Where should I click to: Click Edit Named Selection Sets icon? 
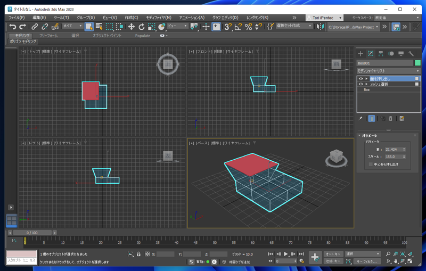[x=271, y=27]
